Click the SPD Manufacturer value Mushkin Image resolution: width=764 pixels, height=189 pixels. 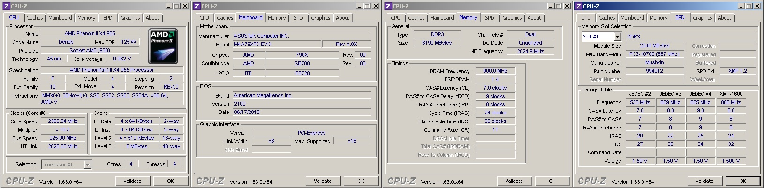[x=655, y=62]
